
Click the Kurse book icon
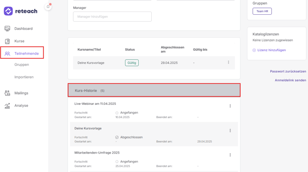click(x=7, y=41)
